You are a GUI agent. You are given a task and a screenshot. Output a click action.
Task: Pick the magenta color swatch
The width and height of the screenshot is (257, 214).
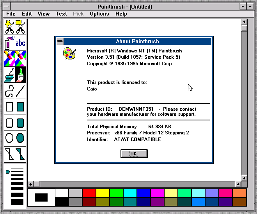click(x=157, y=193)
